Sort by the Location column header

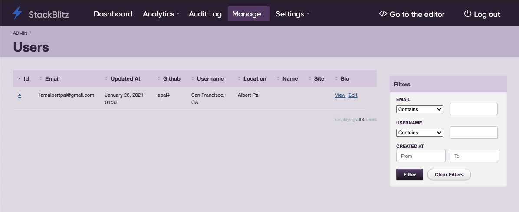pos(254,79)
